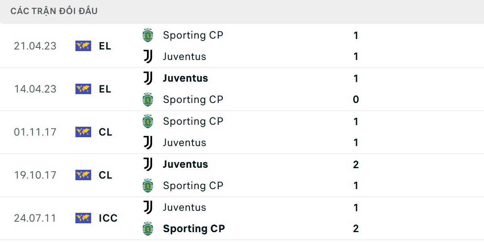Click the EL competition flag beside 21.04.23
Viewport: 484px width, 243px height.
pos(83,46)
